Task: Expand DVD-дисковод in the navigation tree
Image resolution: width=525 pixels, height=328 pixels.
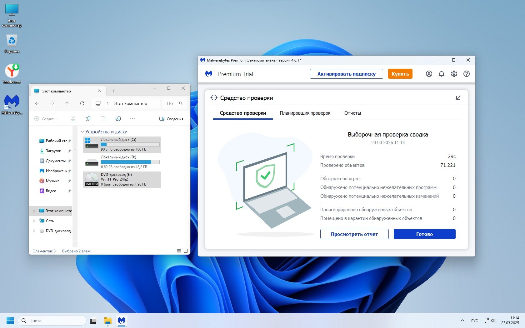Action: pyautogui.click(x=34, y=231)
